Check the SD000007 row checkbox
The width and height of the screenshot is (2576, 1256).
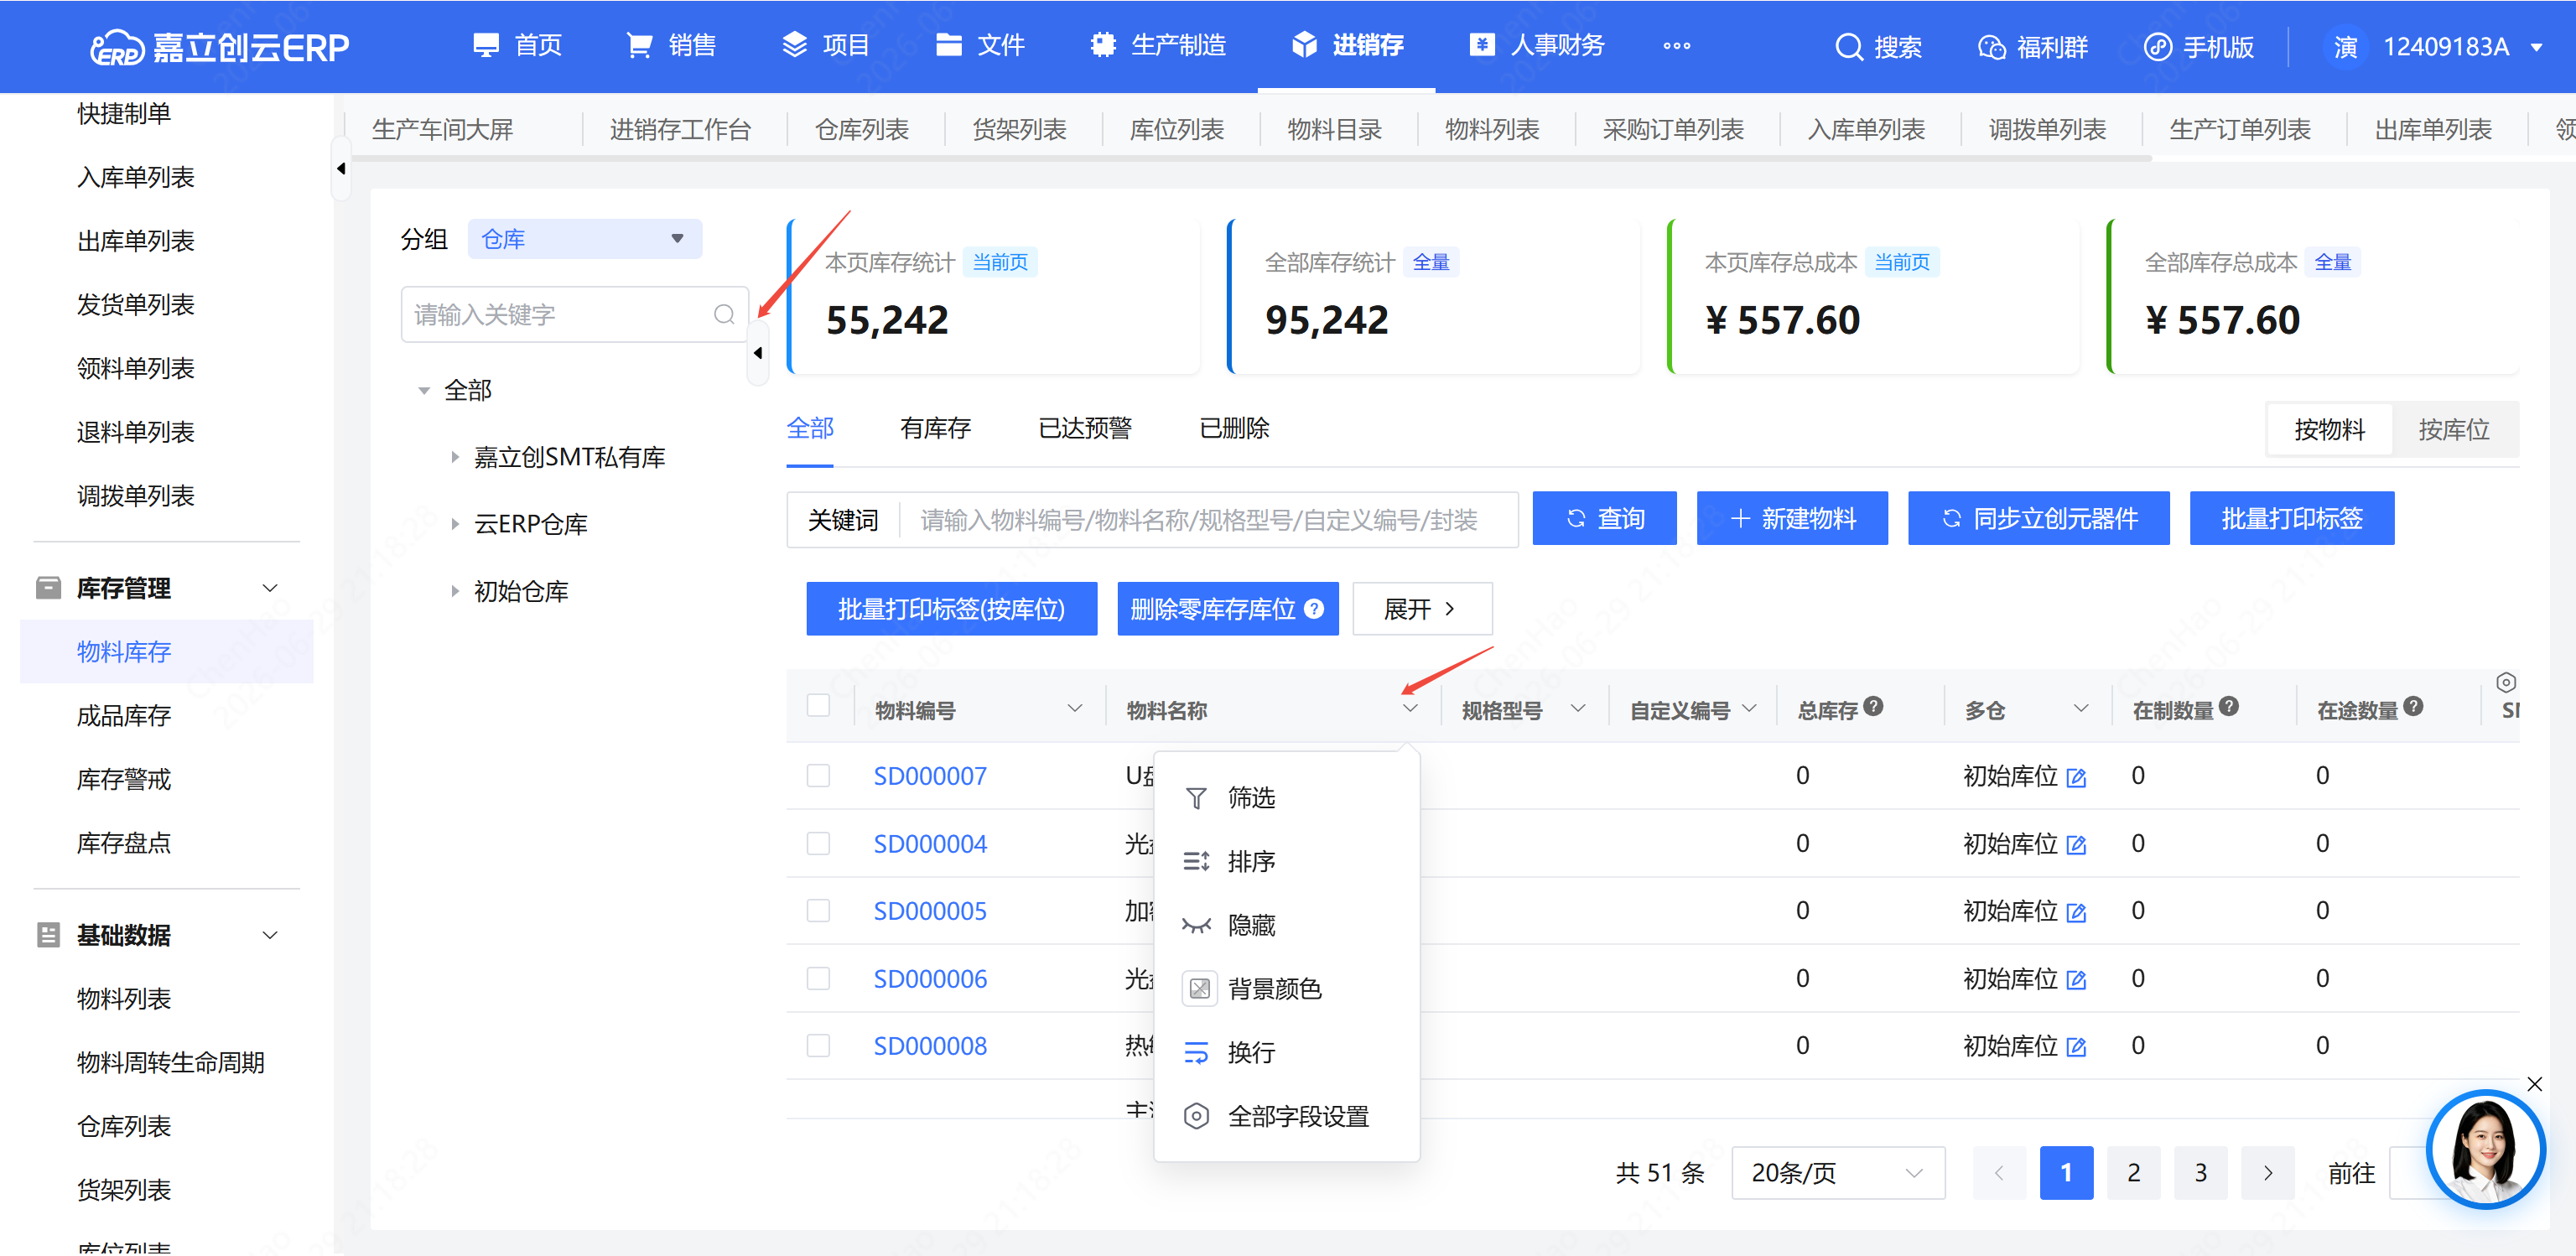pos(818,776)
